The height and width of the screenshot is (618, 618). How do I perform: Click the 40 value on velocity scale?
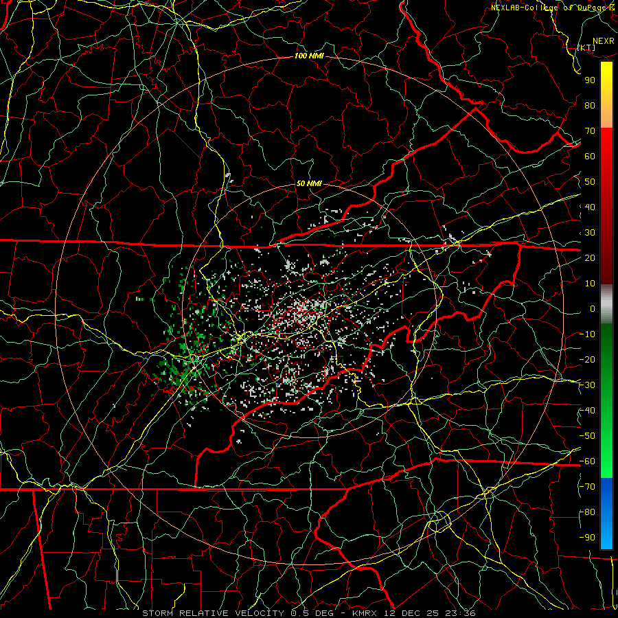click(590, 207)
